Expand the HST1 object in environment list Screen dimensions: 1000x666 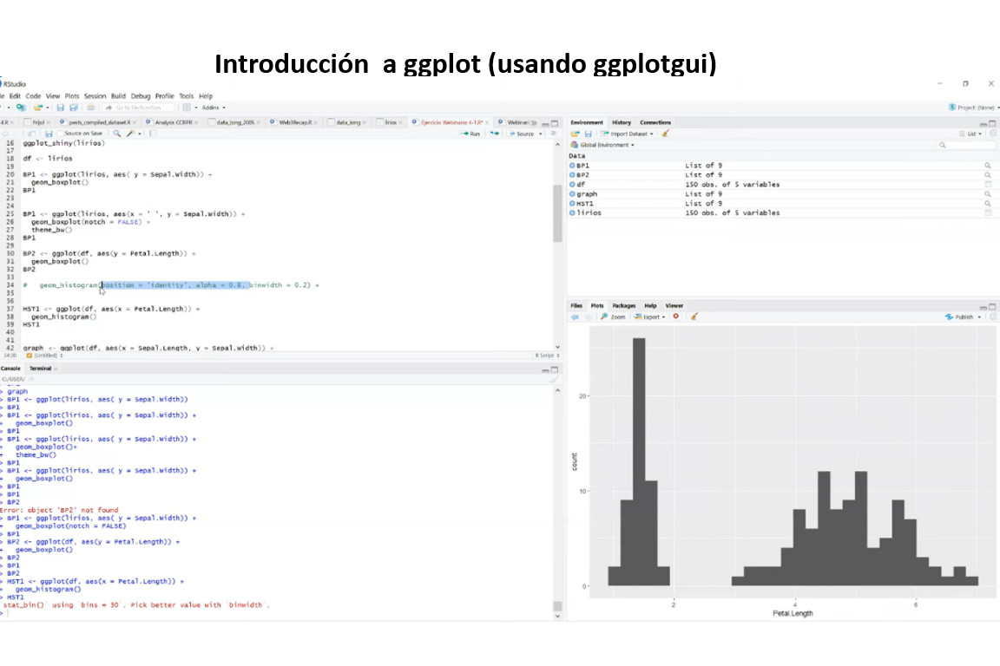(x=573, y=203)
